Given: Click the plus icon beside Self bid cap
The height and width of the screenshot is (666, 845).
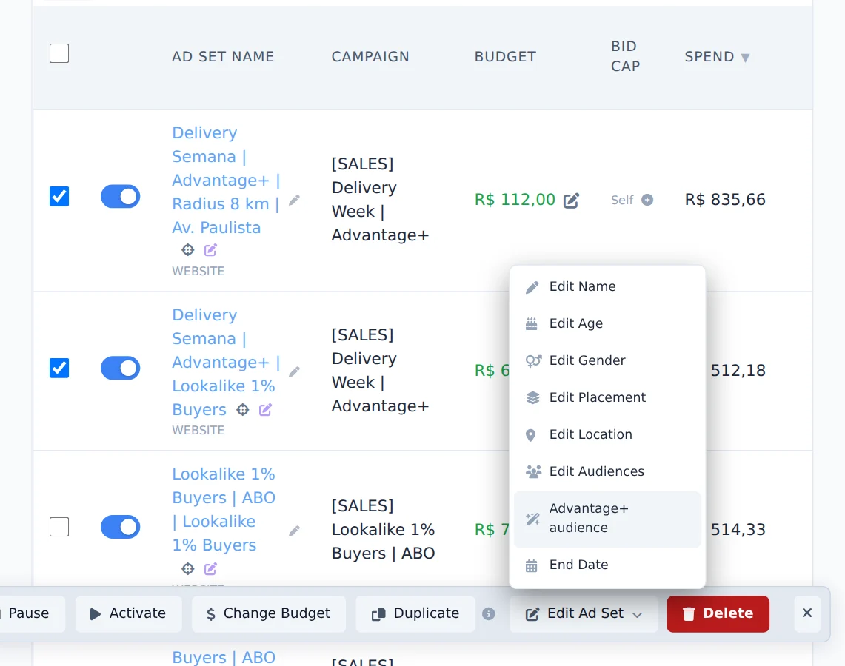Looking at the screenshot, I should click(647, 201).
